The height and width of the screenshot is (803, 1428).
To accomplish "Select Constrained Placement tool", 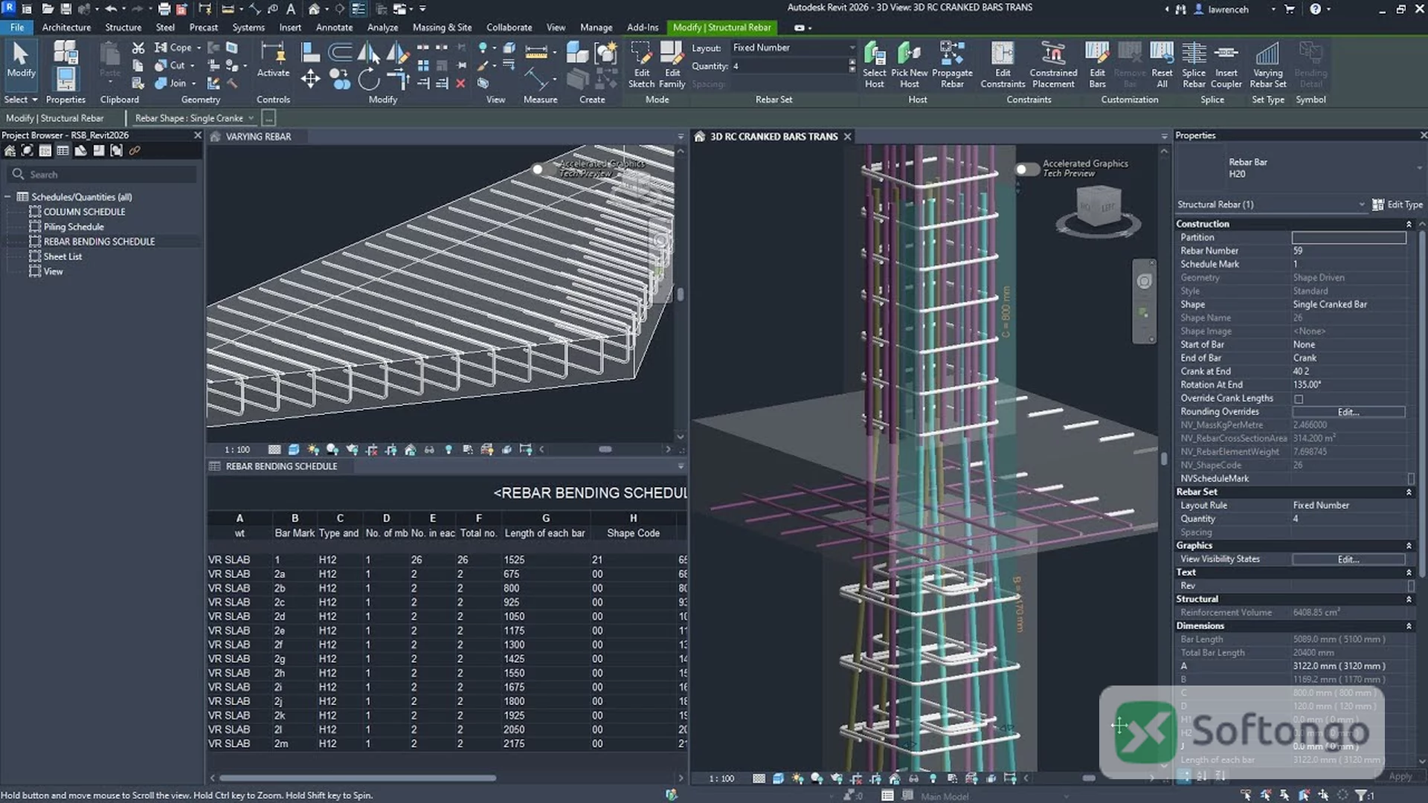I will point(1053,65).
